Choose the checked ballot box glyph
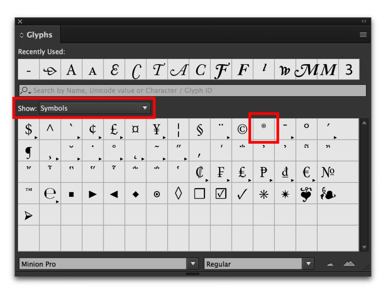This screenshot has width=386, height=294. pos(221,194)
